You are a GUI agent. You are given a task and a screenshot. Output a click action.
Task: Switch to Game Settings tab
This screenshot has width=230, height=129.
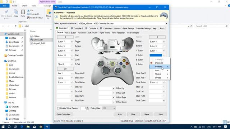(x=128, y=28)
